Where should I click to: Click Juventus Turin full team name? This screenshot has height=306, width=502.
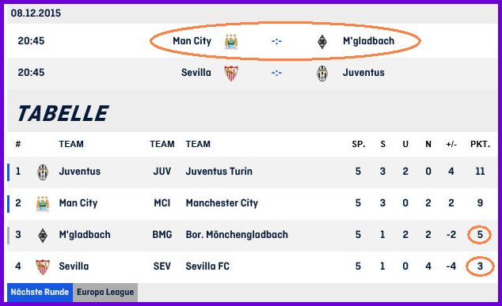coord(219,171)
